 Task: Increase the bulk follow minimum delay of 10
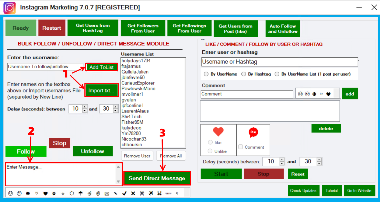(85, 107)
